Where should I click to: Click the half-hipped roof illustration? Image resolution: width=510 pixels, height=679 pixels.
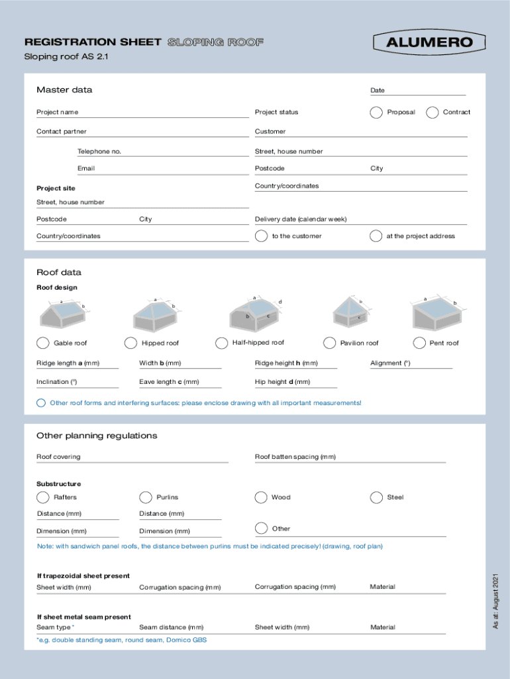(x=256, y=311)
